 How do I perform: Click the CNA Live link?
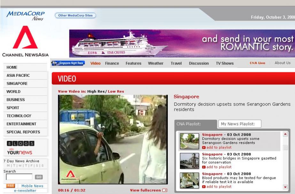tap(257, 63)
